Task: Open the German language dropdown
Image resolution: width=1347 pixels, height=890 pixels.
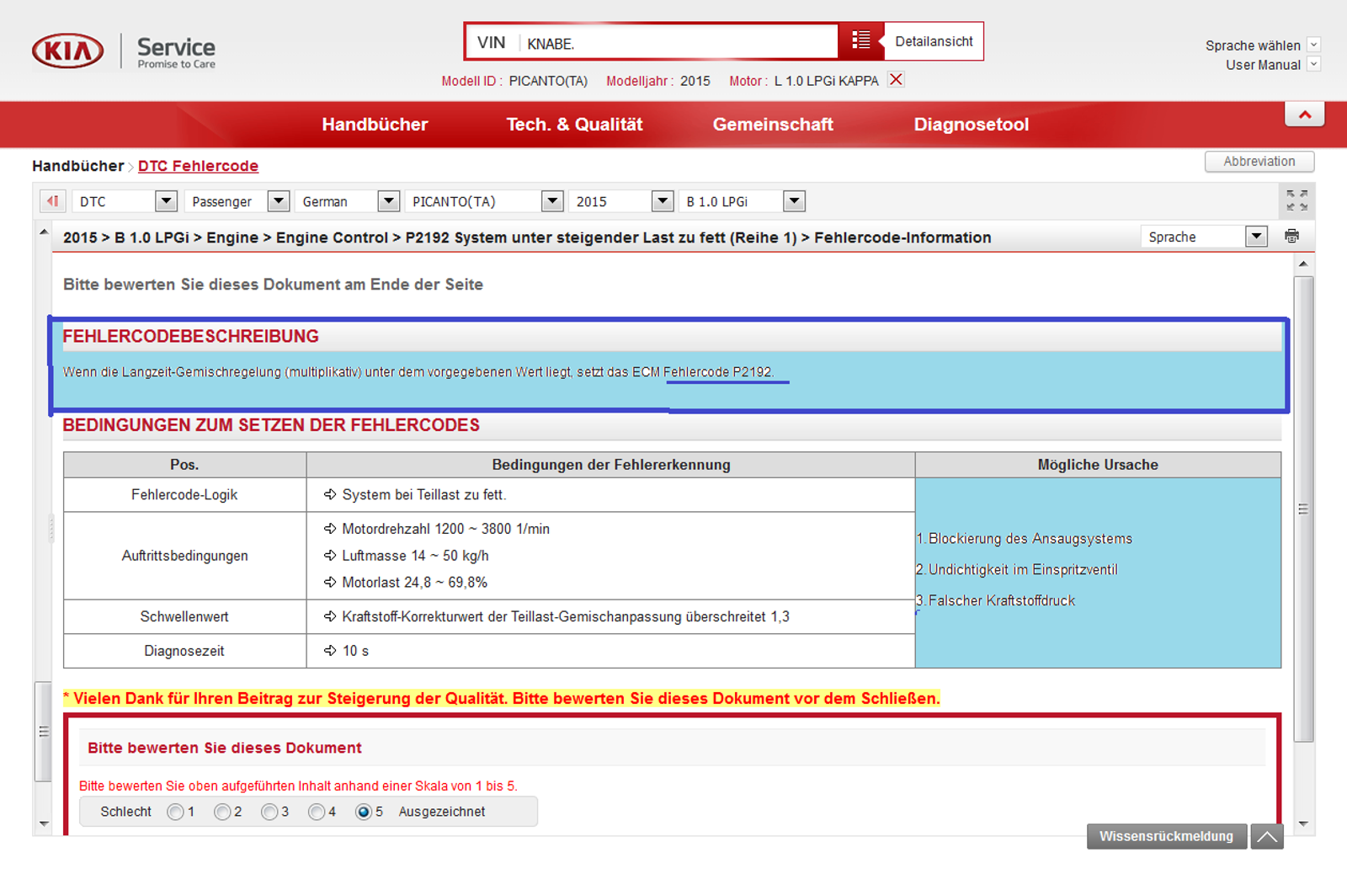Action: (388, 201)
